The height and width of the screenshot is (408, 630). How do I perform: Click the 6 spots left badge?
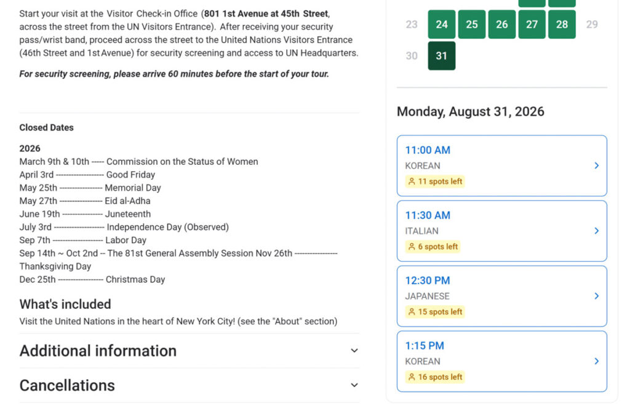(433, 246)
